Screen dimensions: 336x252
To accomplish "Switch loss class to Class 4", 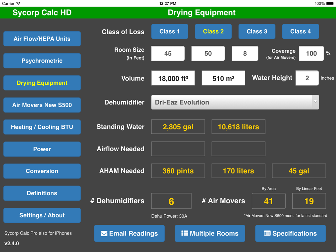I will [x=300, y=32].
